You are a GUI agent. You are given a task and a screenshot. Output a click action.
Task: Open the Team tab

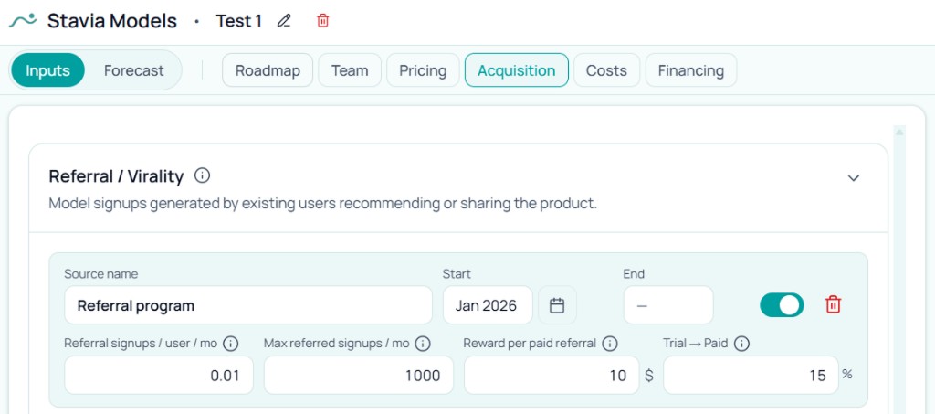click(350, 70)
